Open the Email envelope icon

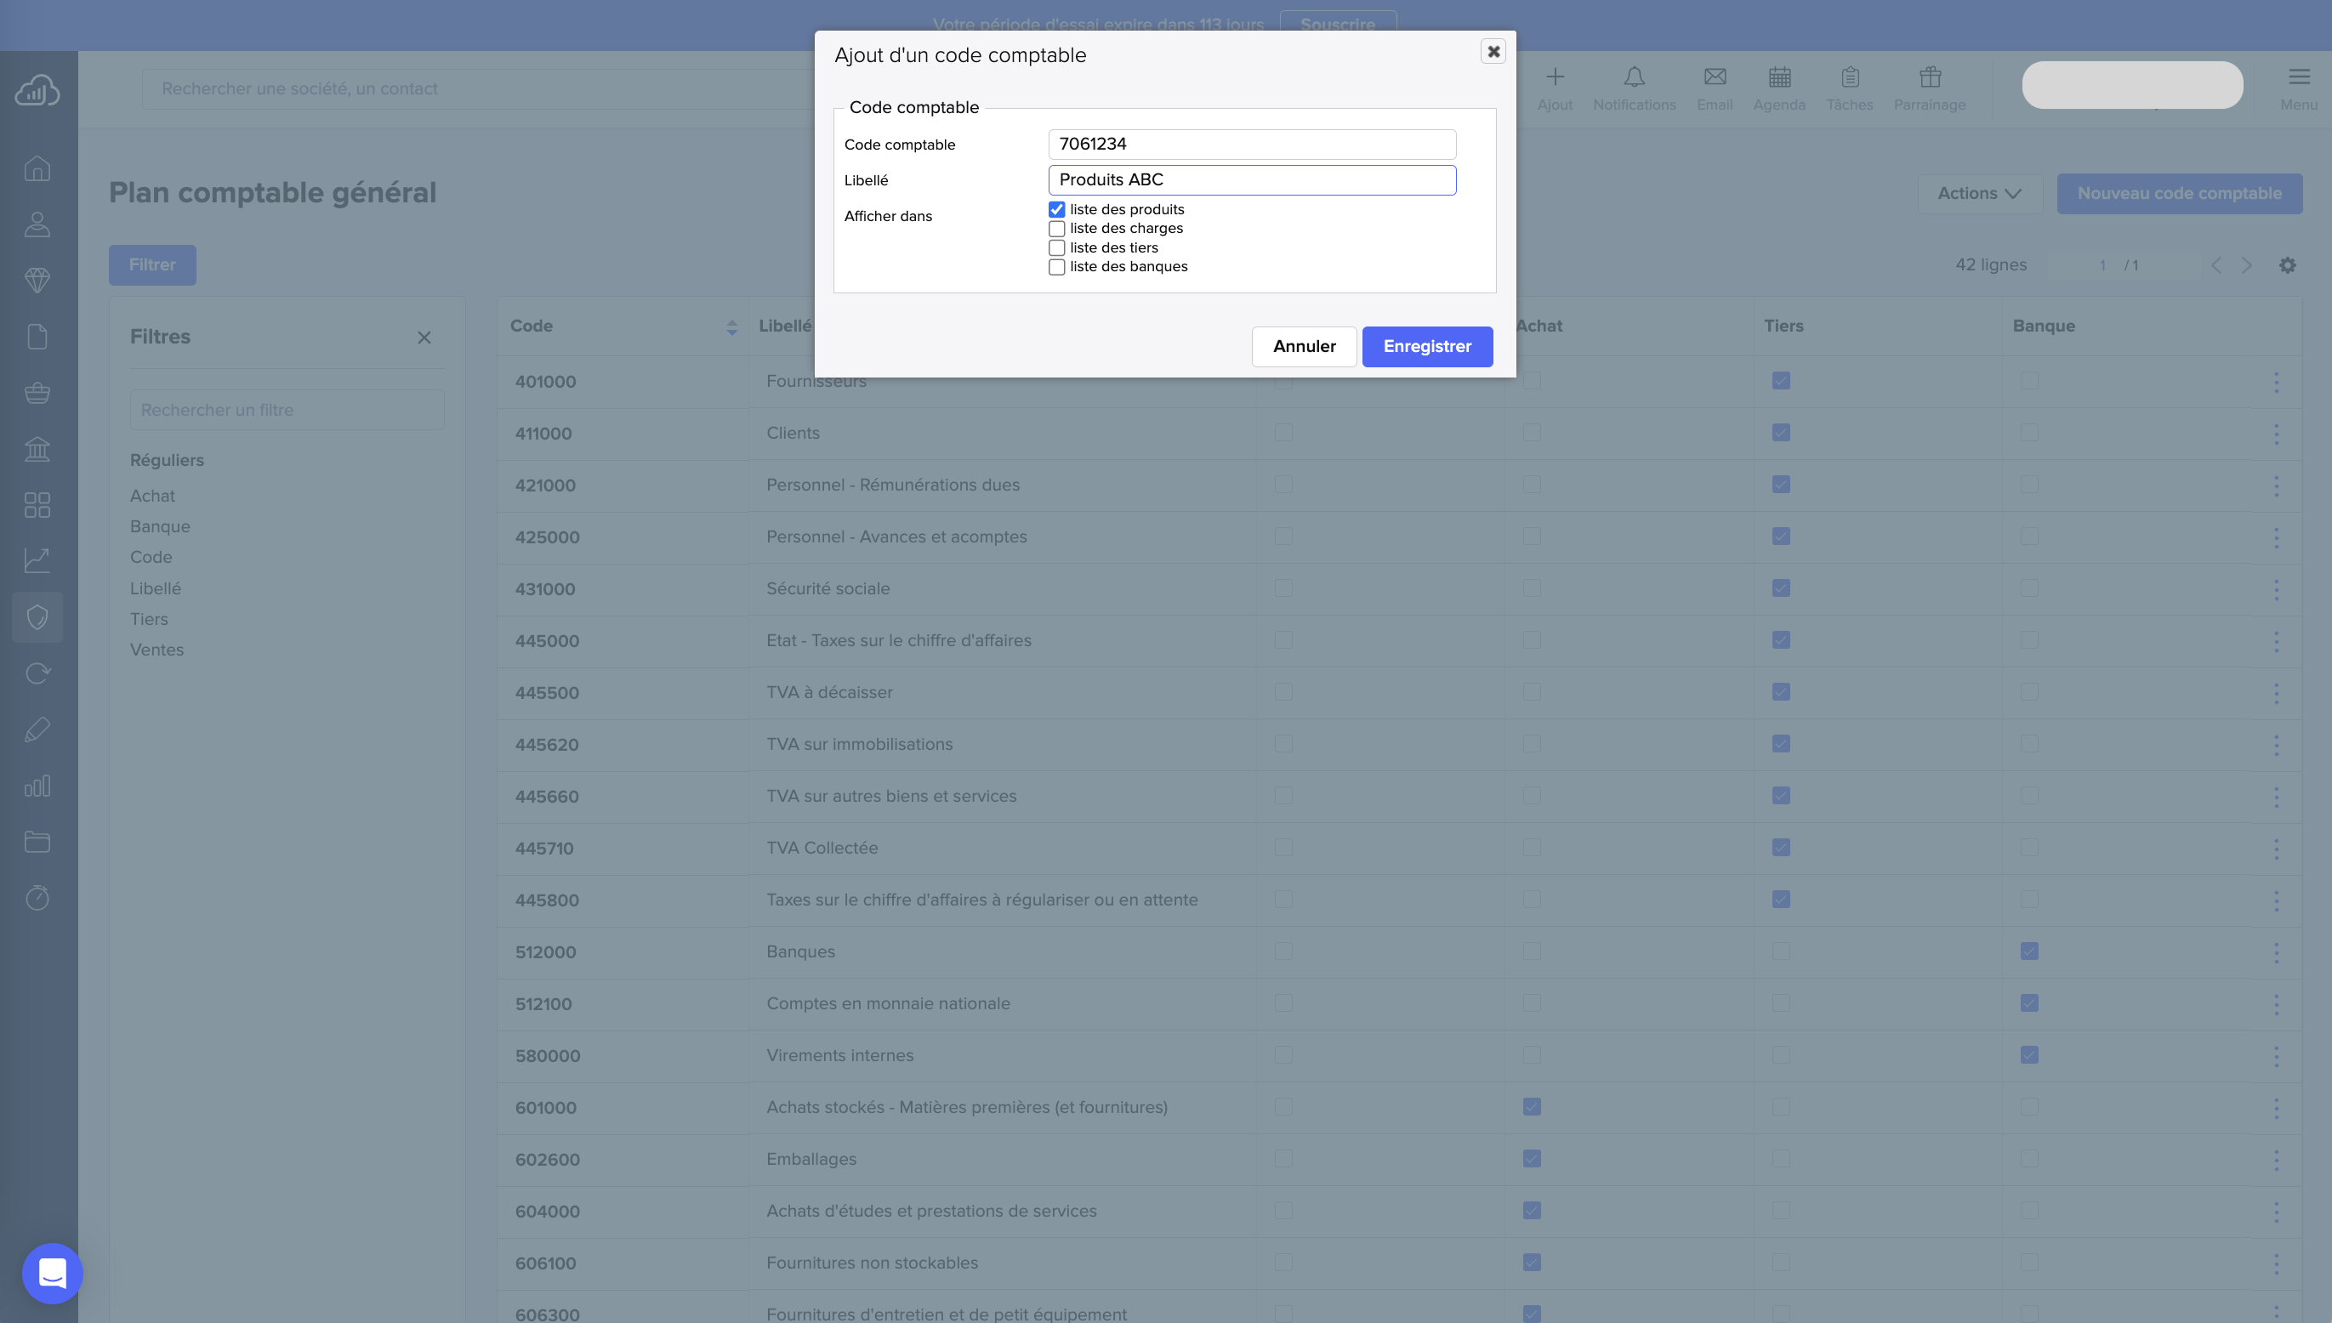click(x=1714, y=78)
